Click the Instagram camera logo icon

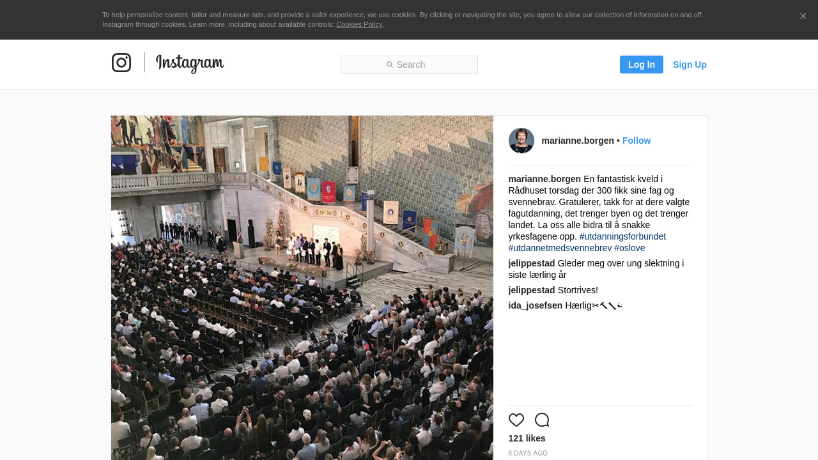coord(121,63)
